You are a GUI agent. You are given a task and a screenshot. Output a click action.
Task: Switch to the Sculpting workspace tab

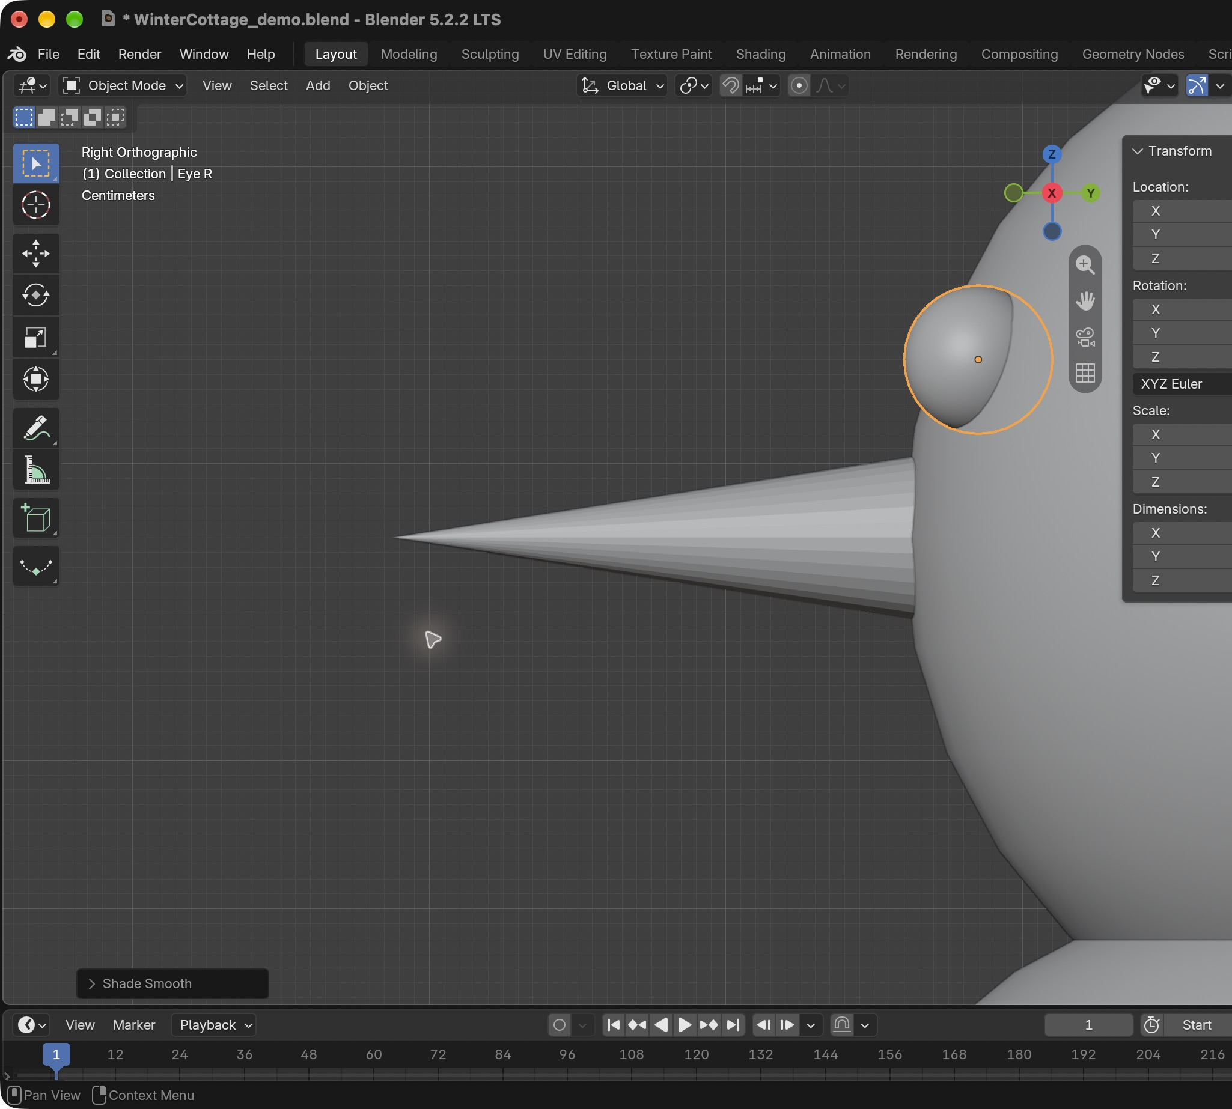490,54
